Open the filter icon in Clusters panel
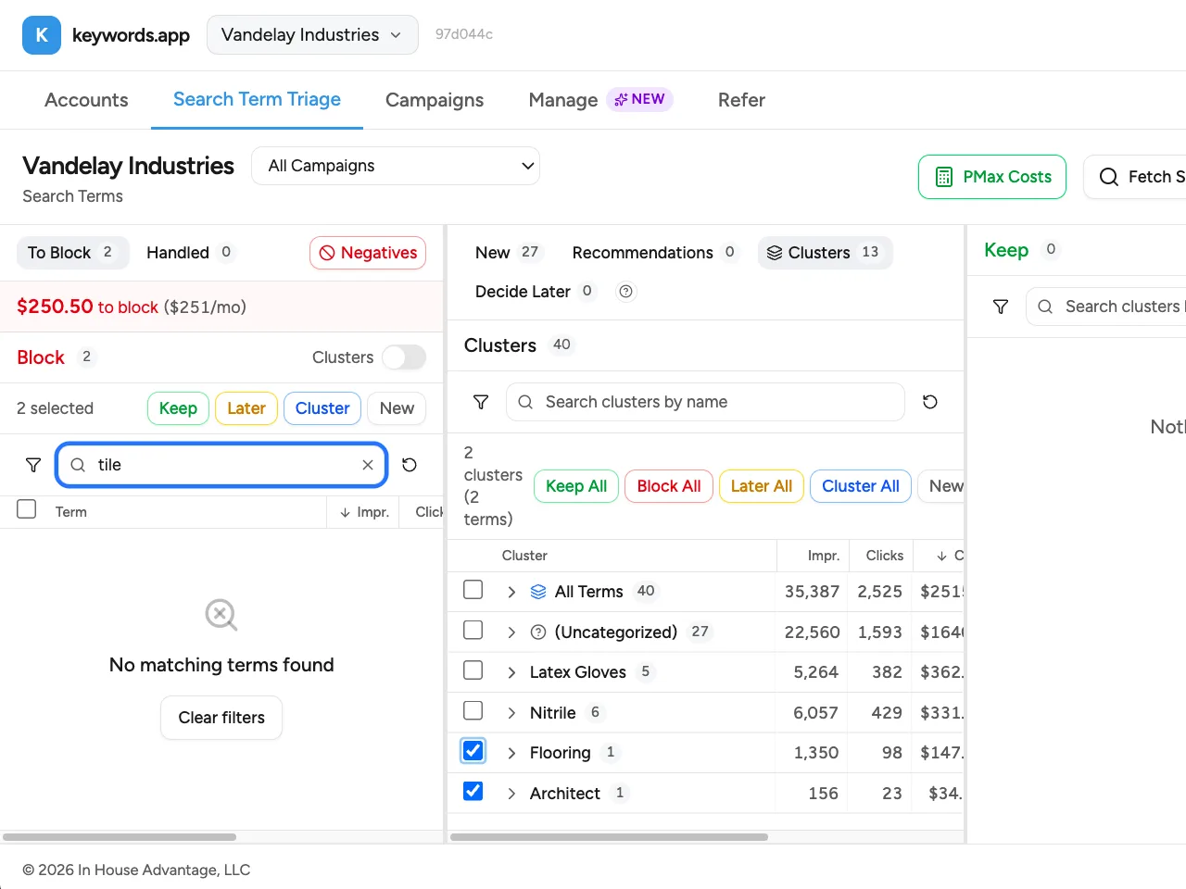The width and height of the screenshot is (1186, 889). click(x=481, y=402)
